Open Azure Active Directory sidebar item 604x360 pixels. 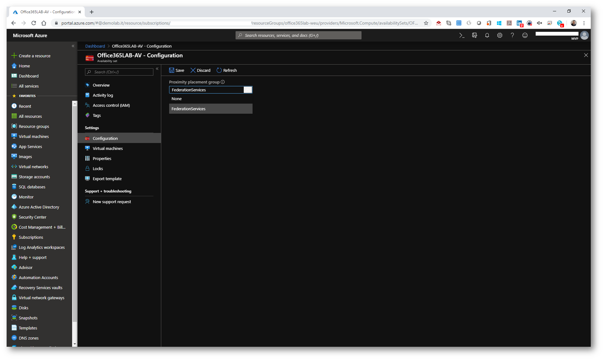[39, 207]
